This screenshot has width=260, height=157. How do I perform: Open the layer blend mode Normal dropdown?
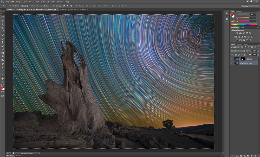(x=238, y=51)
